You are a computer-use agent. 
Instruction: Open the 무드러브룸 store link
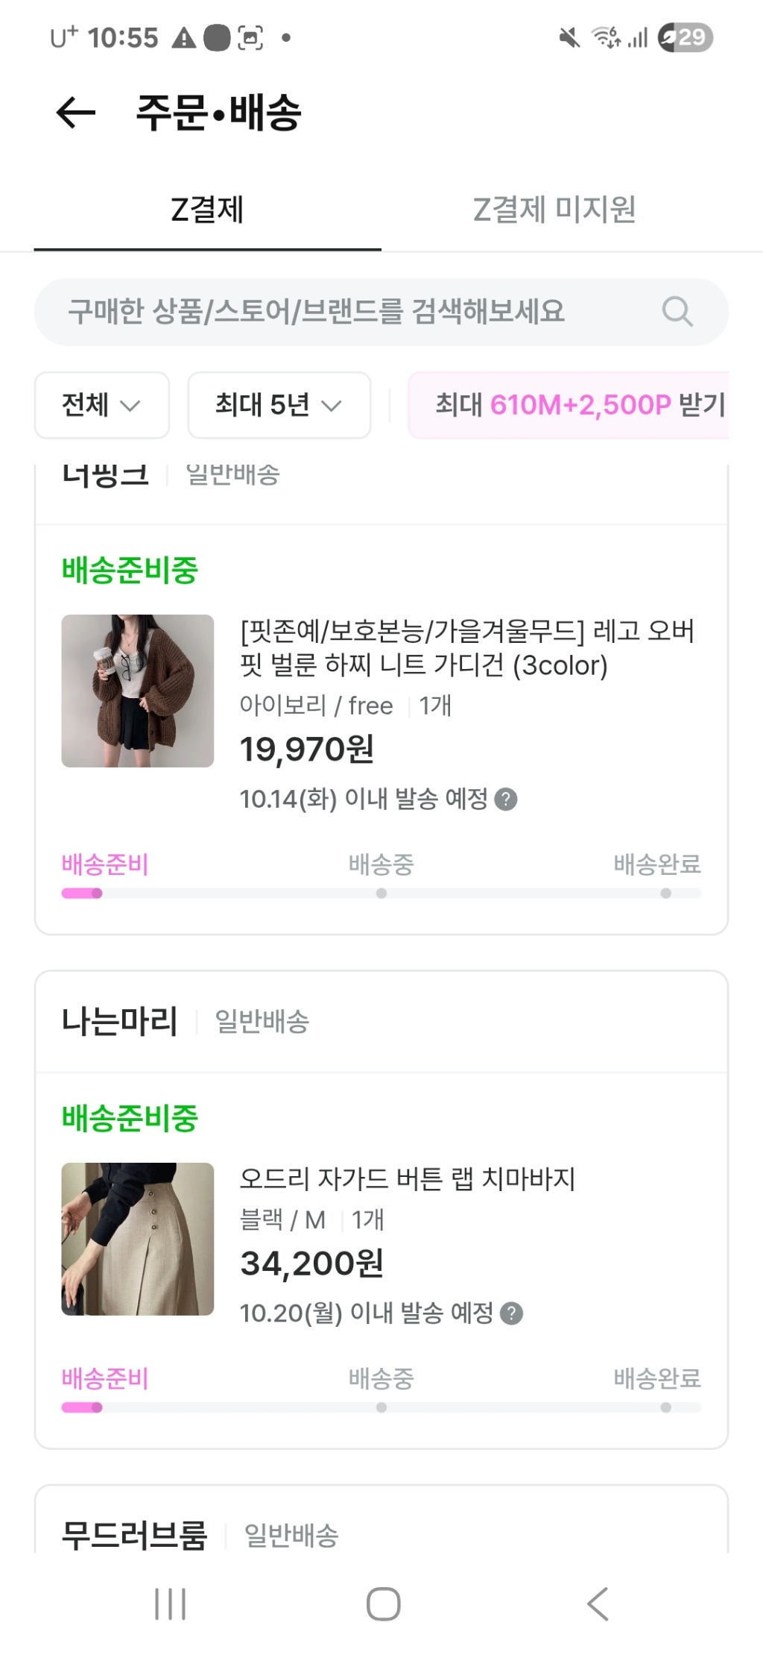point(134,1535)
